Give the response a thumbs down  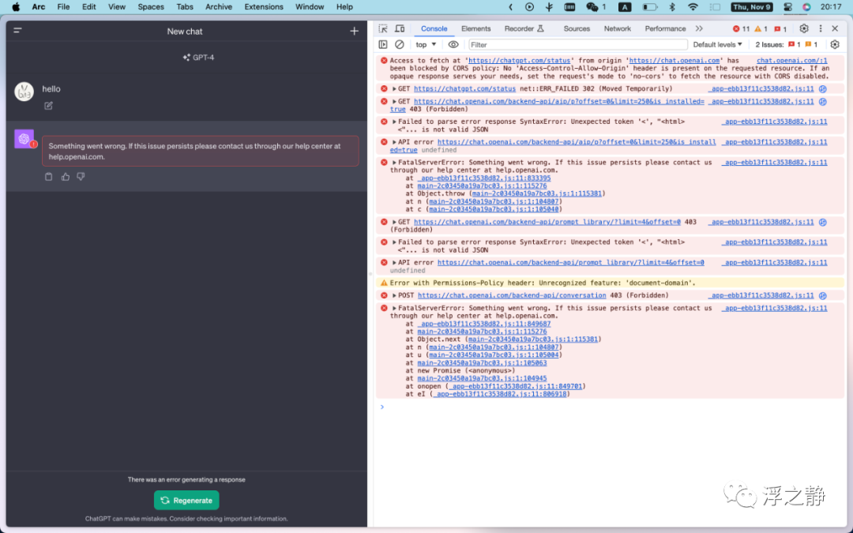tap(81, 177)
